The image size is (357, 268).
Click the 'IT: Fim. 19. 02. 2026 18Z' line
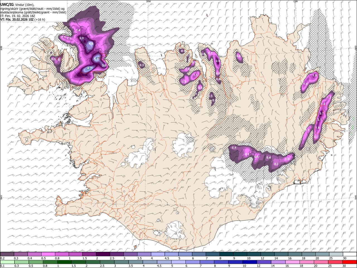tap(18, 16)
